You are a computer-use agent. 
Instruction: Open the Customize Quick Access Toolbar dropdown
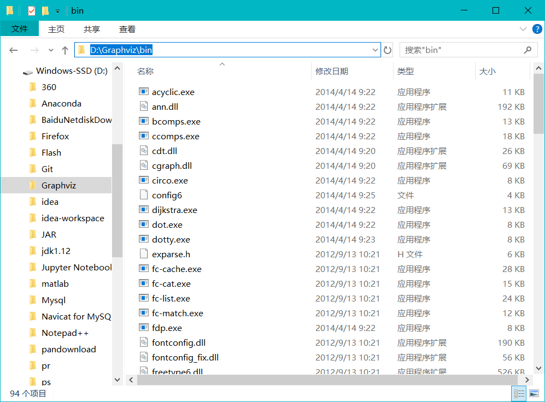click(58, 11)
